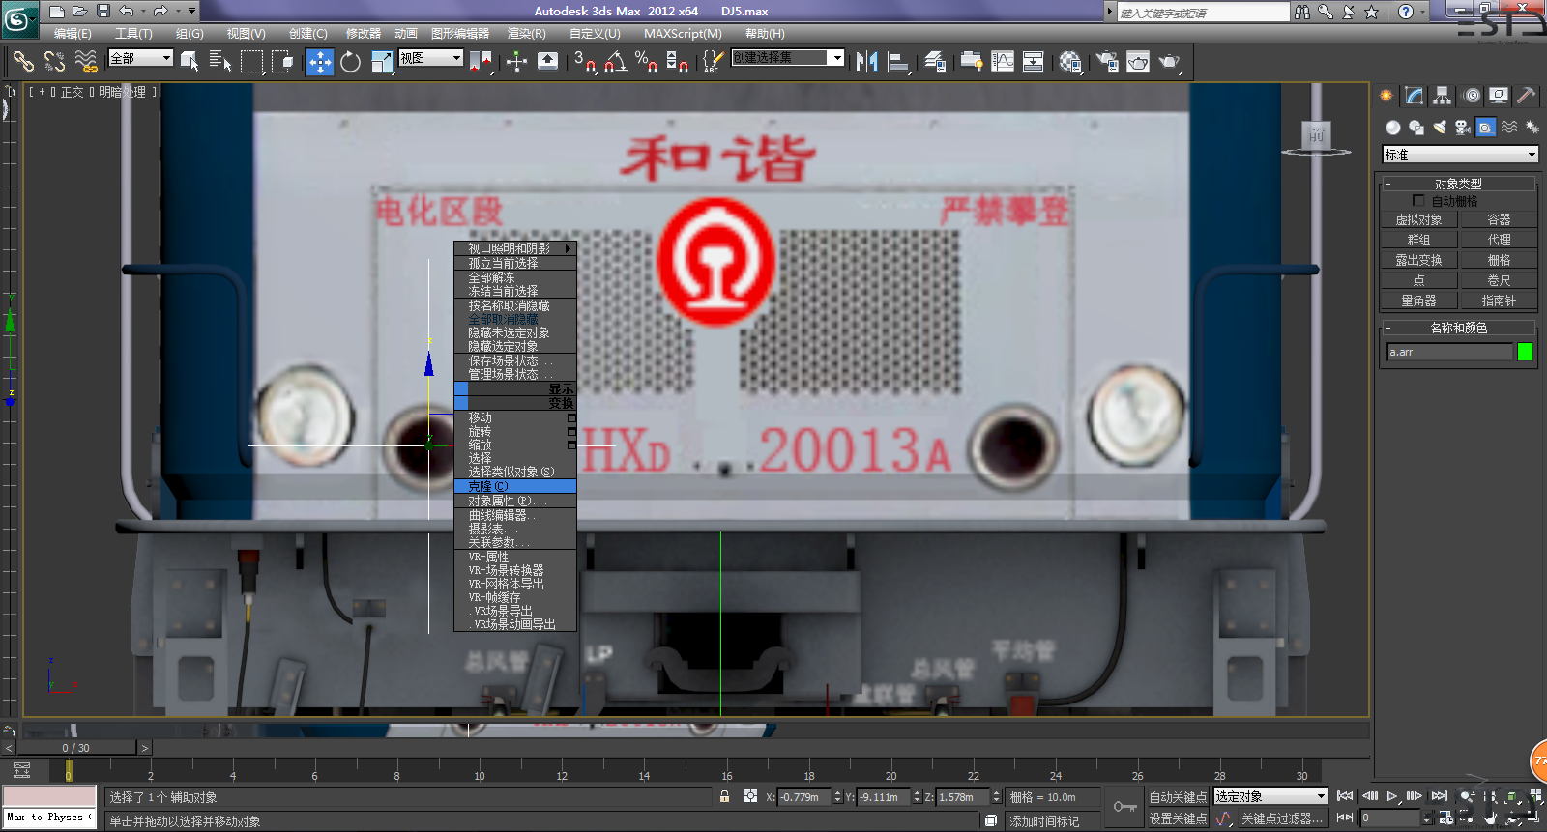Open the Render Setup teapot icon

point(1107,62)
